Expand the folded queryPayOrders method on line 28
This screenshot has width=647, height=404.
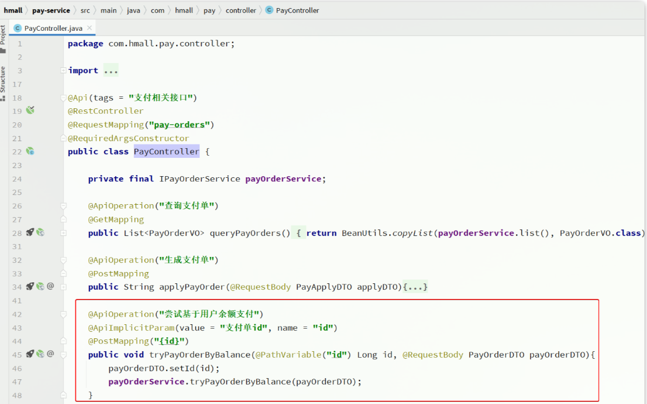point(64,233)
